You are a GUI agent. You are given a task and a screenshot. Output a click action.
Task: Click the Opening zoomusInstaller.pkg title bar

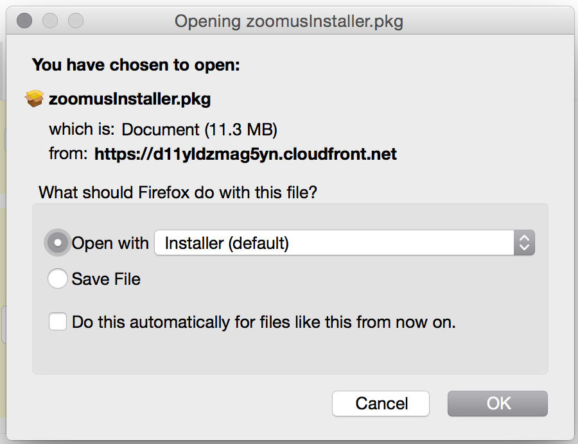click(x=289, y=21)
